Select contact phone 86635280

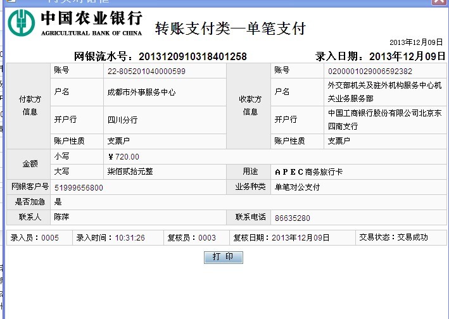tap(293, 218)
